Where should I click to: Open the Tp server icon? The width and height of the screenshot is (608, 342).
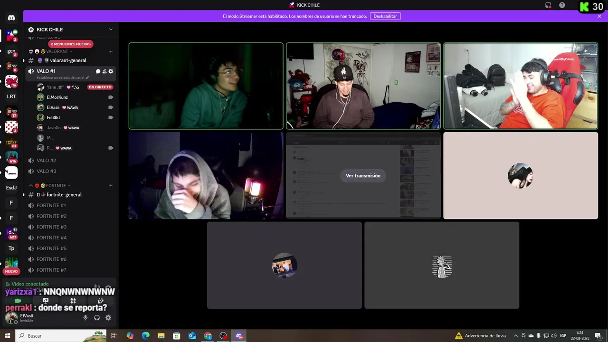coord(11,248)
